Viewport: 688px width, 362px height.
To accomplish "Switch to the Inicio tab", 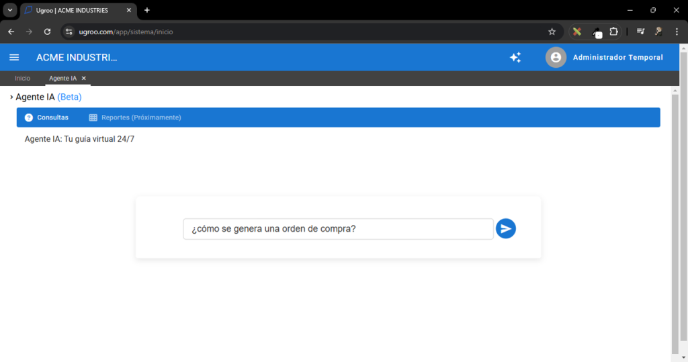I will 22,79.
